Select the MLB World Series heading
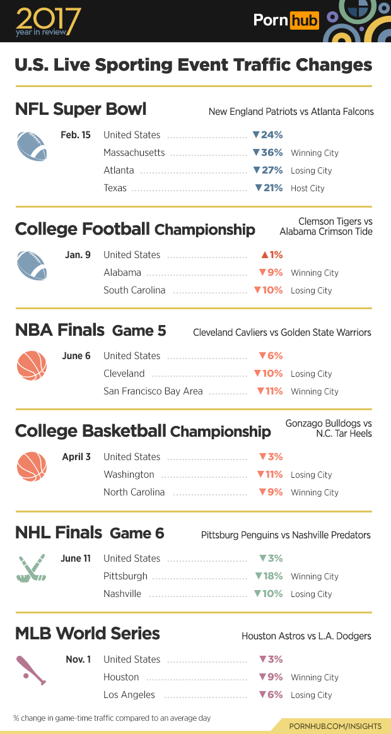The height and width of the screenshot is (734, 391). (88, 633)
